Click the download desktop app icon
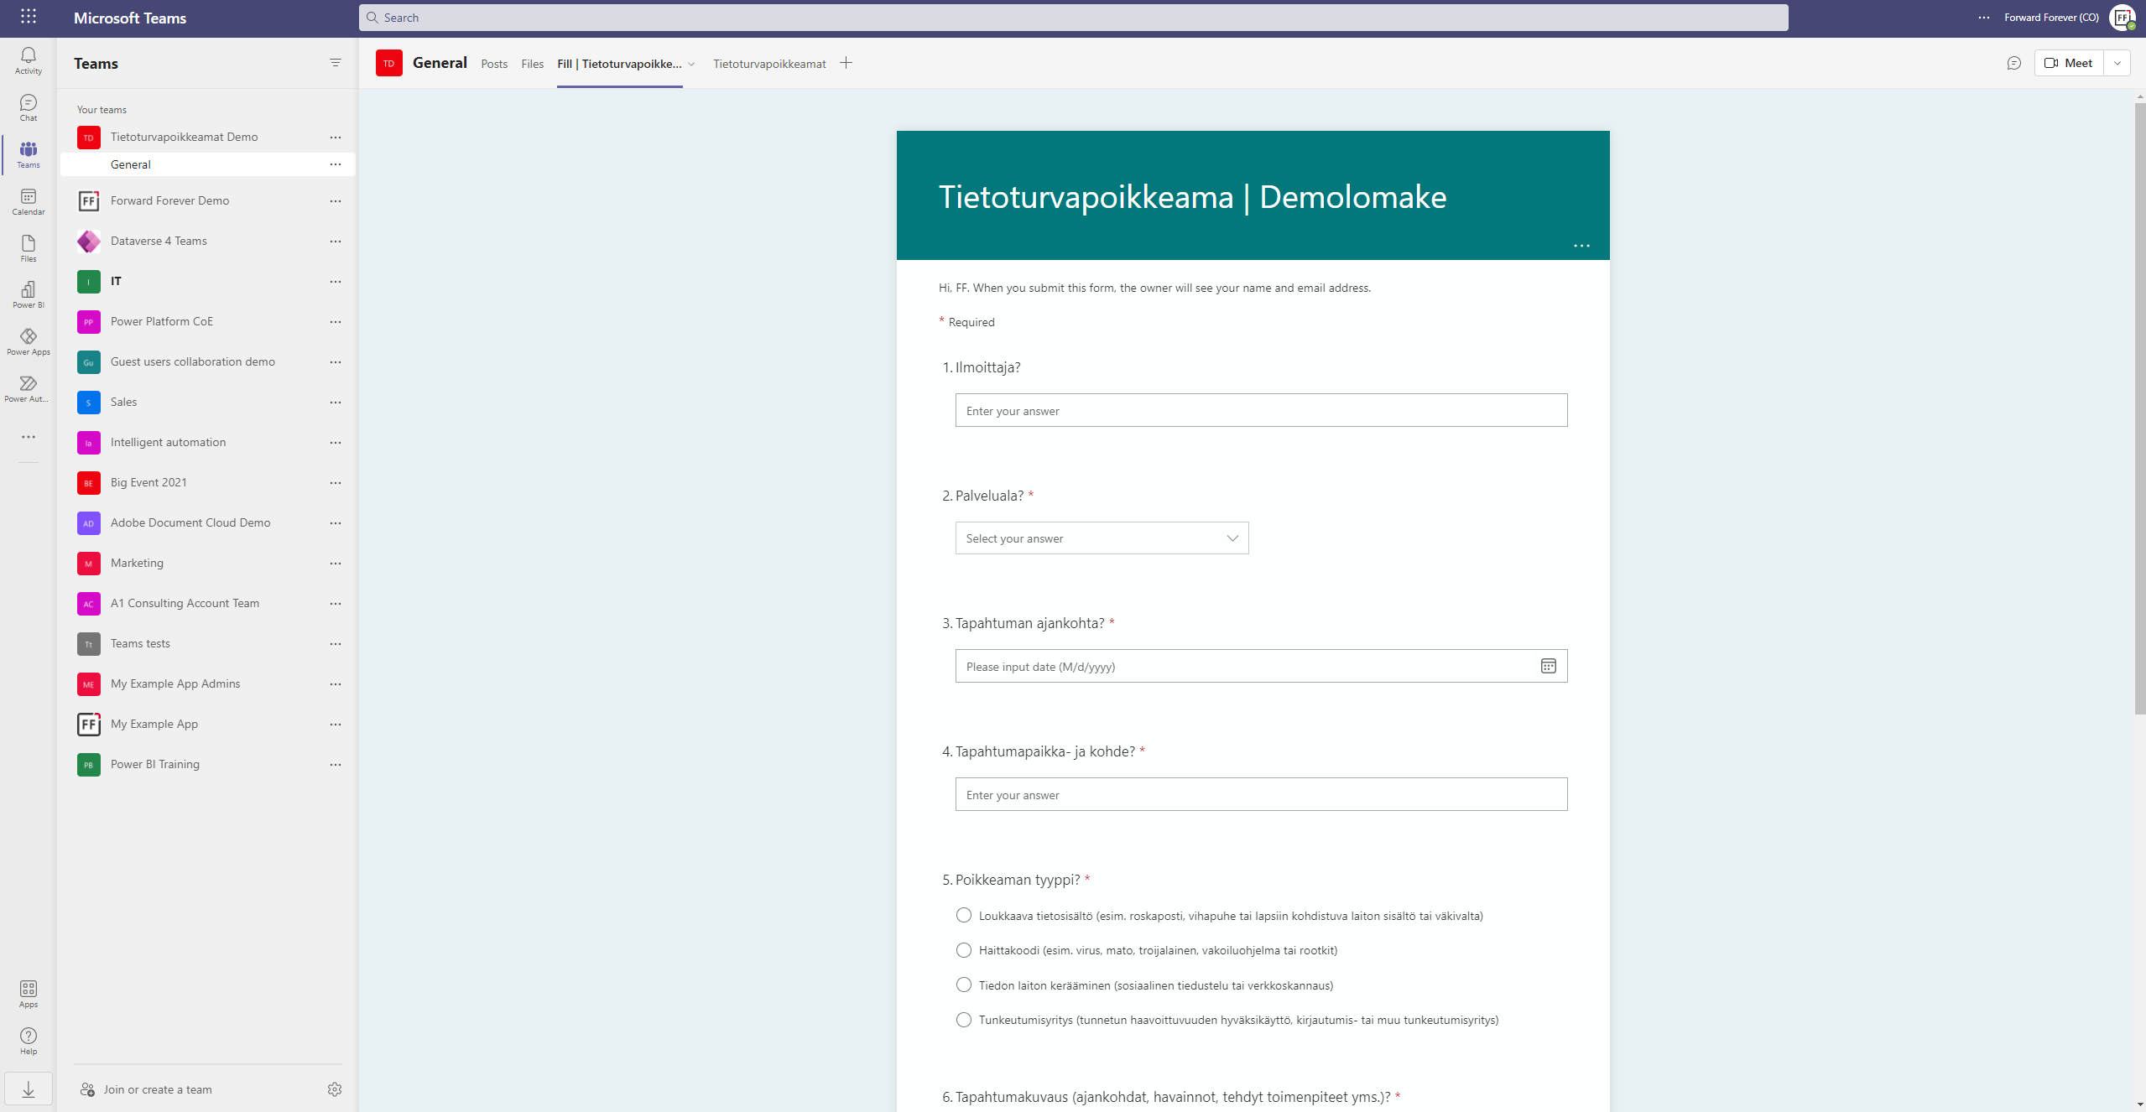Image resolution: width=2146 pixels, height=1112 pixels. 28,1089
